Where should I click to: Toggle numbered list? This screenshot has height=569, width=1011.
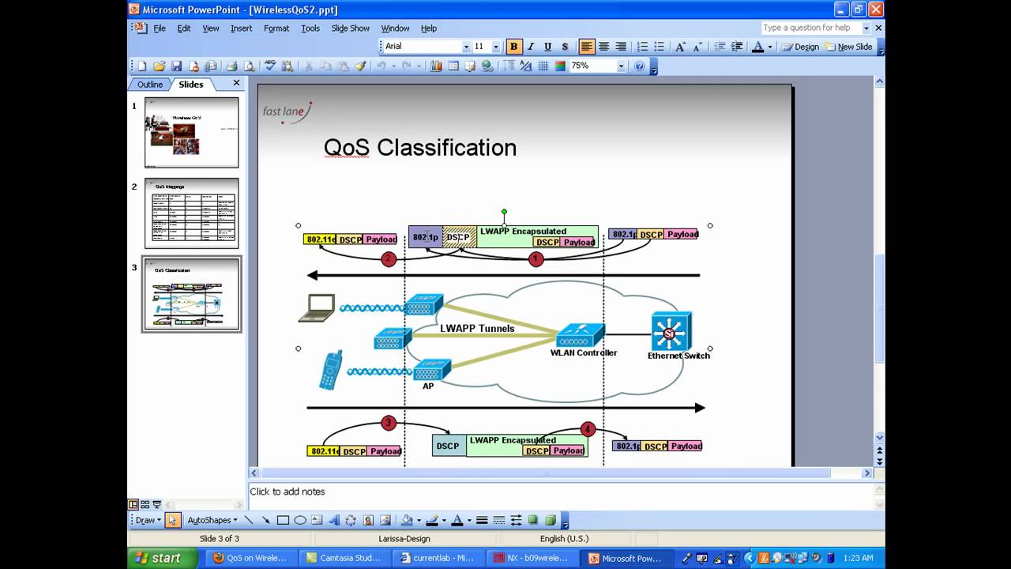pos(642,47)
